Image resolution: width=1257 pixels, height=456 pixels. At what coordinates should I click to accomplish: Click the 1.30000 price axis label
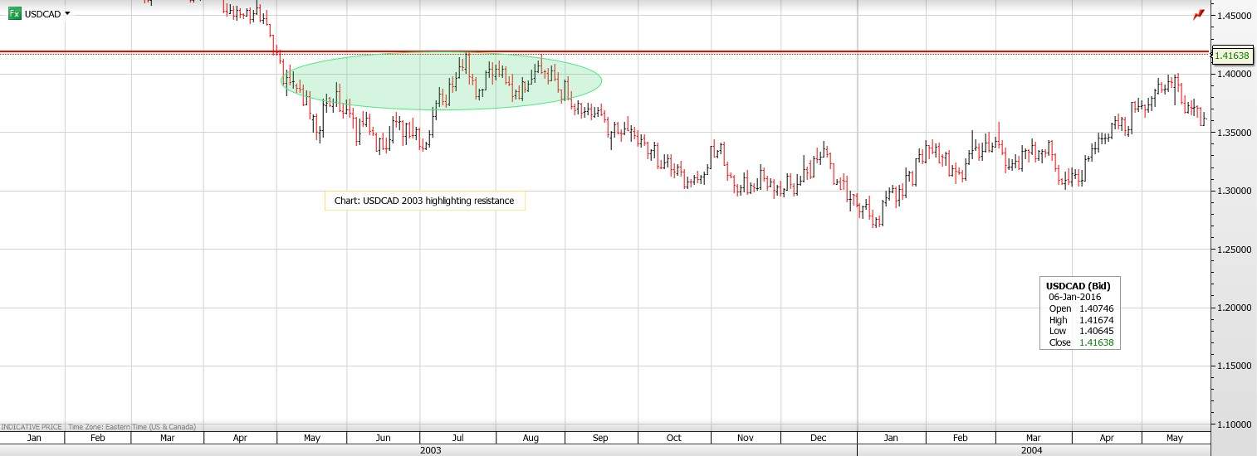click(x=1232, y=191)
